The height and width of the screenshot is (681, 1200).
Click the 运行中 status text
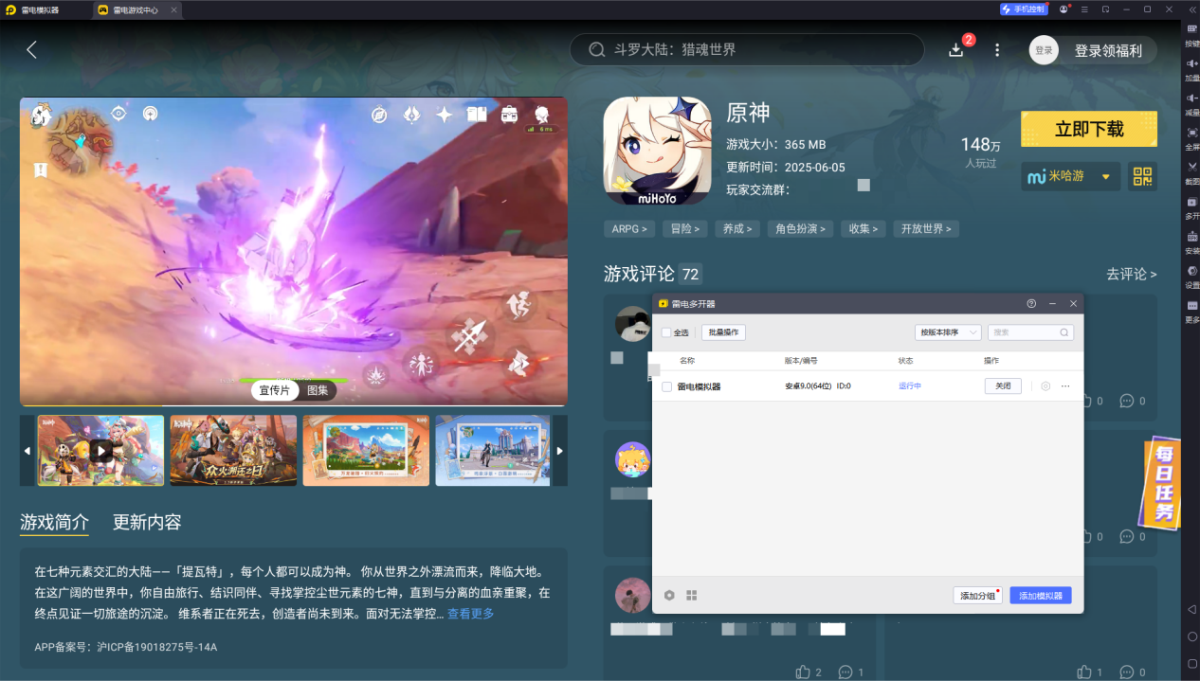click(x=910, y=386)
